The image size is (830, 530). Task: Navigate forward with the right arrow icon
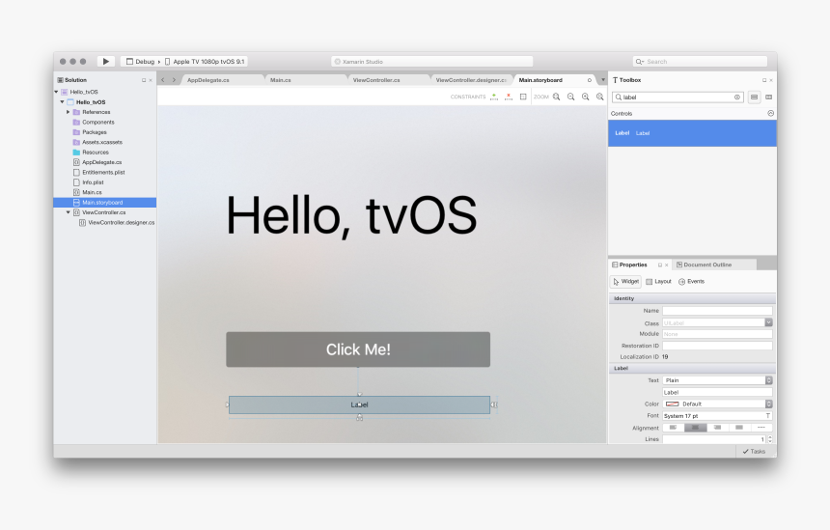pos(174,80)
